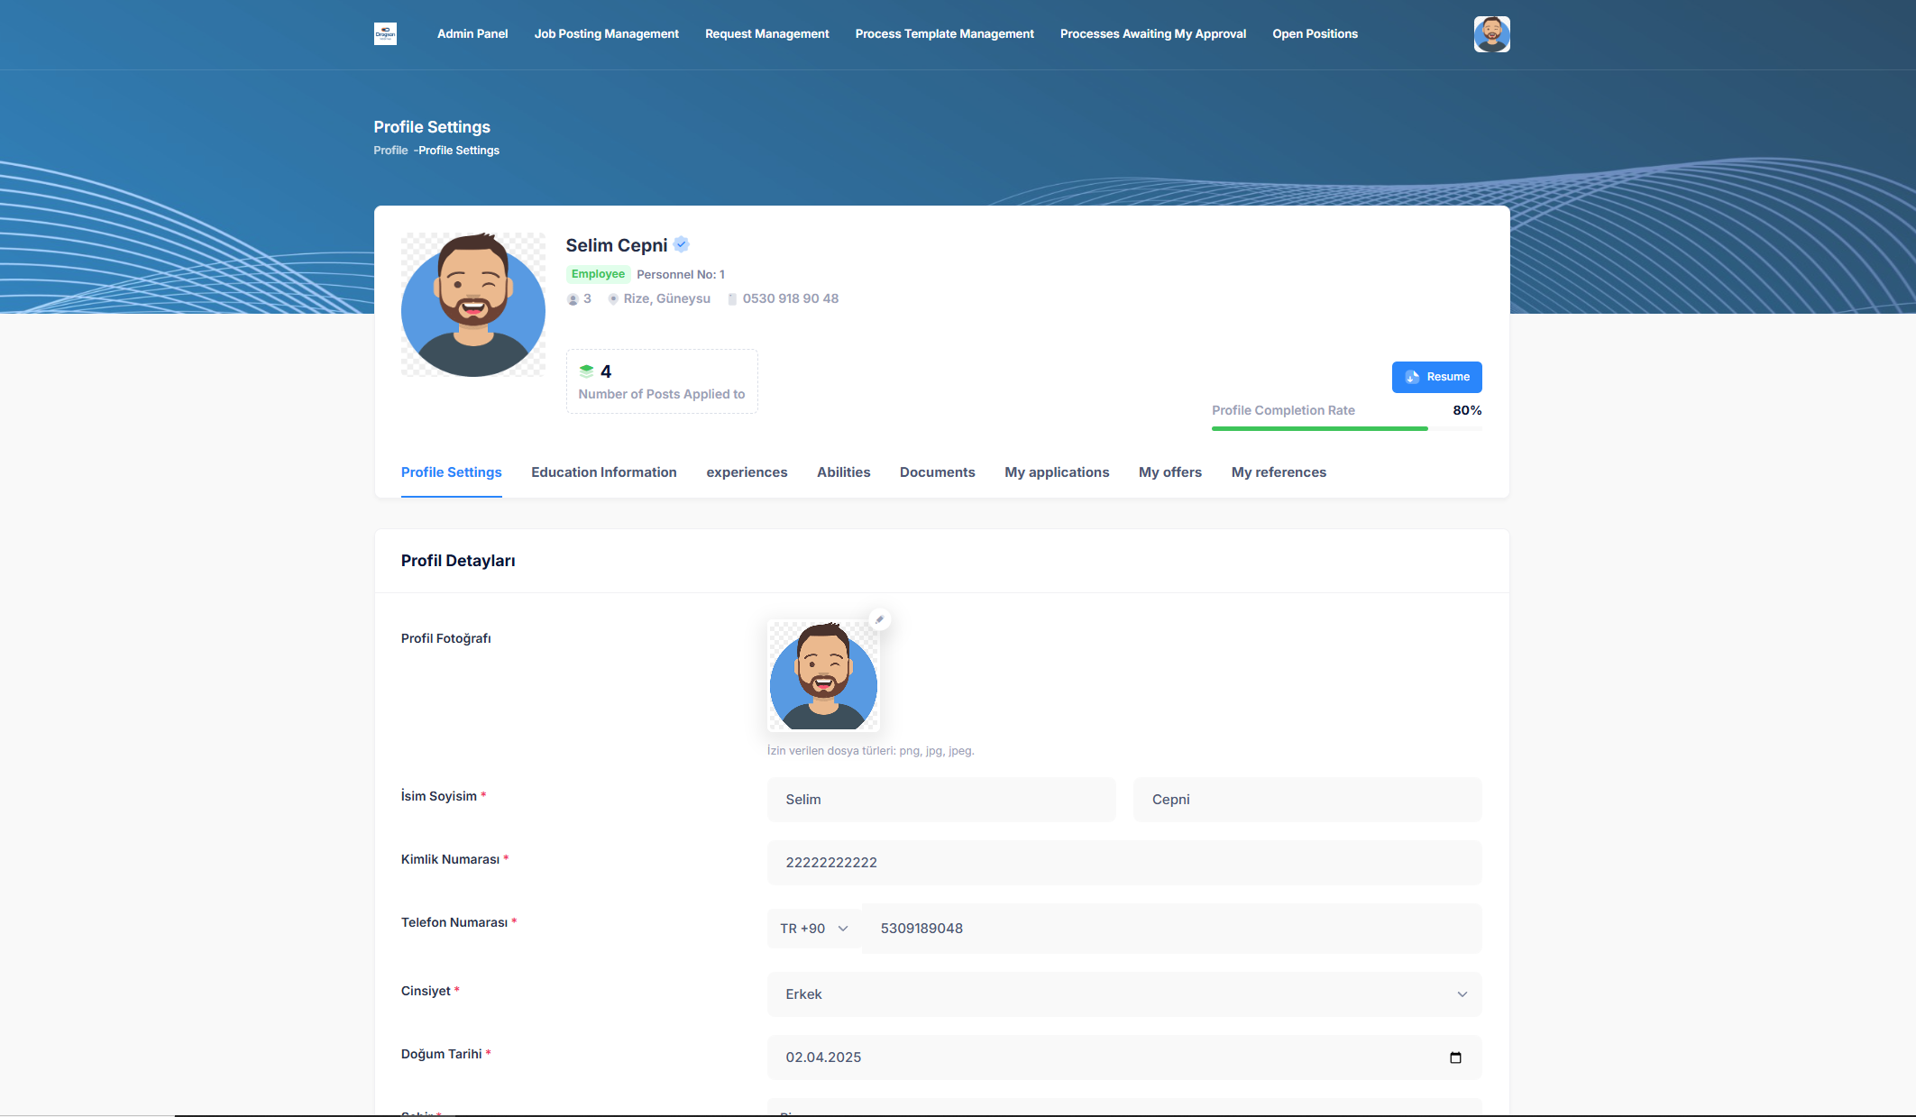Click the location pin icon beside Rize, Güneysu
The image size is (1916, 1117).
point(613,299)
